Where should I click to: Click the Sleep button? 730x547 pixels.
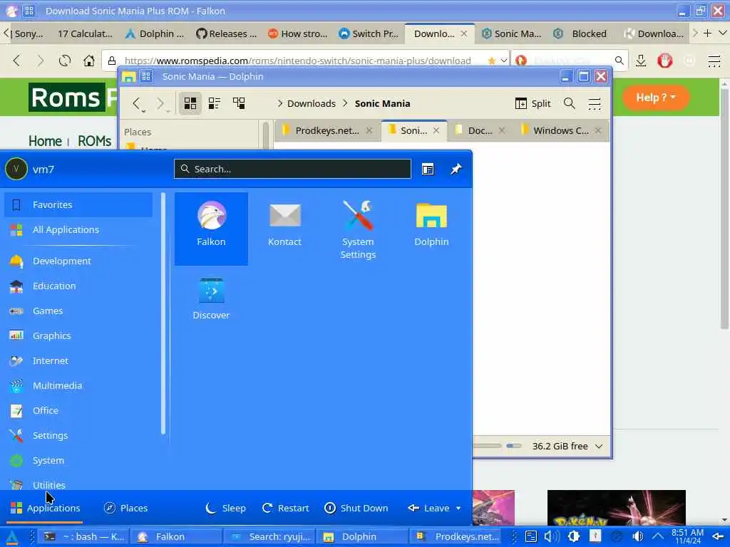click(226, 508)
